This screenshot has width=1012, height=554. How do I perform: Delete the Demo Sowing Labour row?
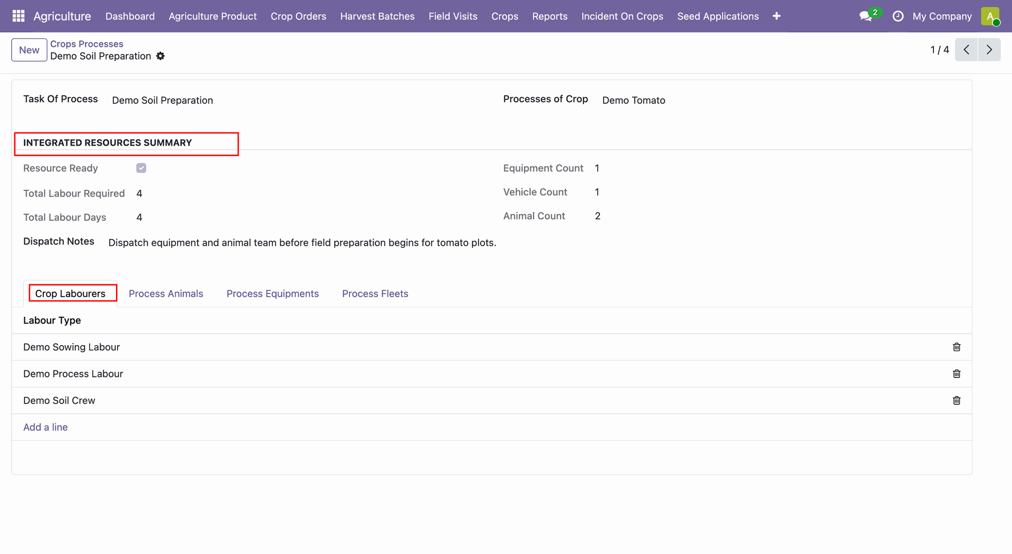957,347
